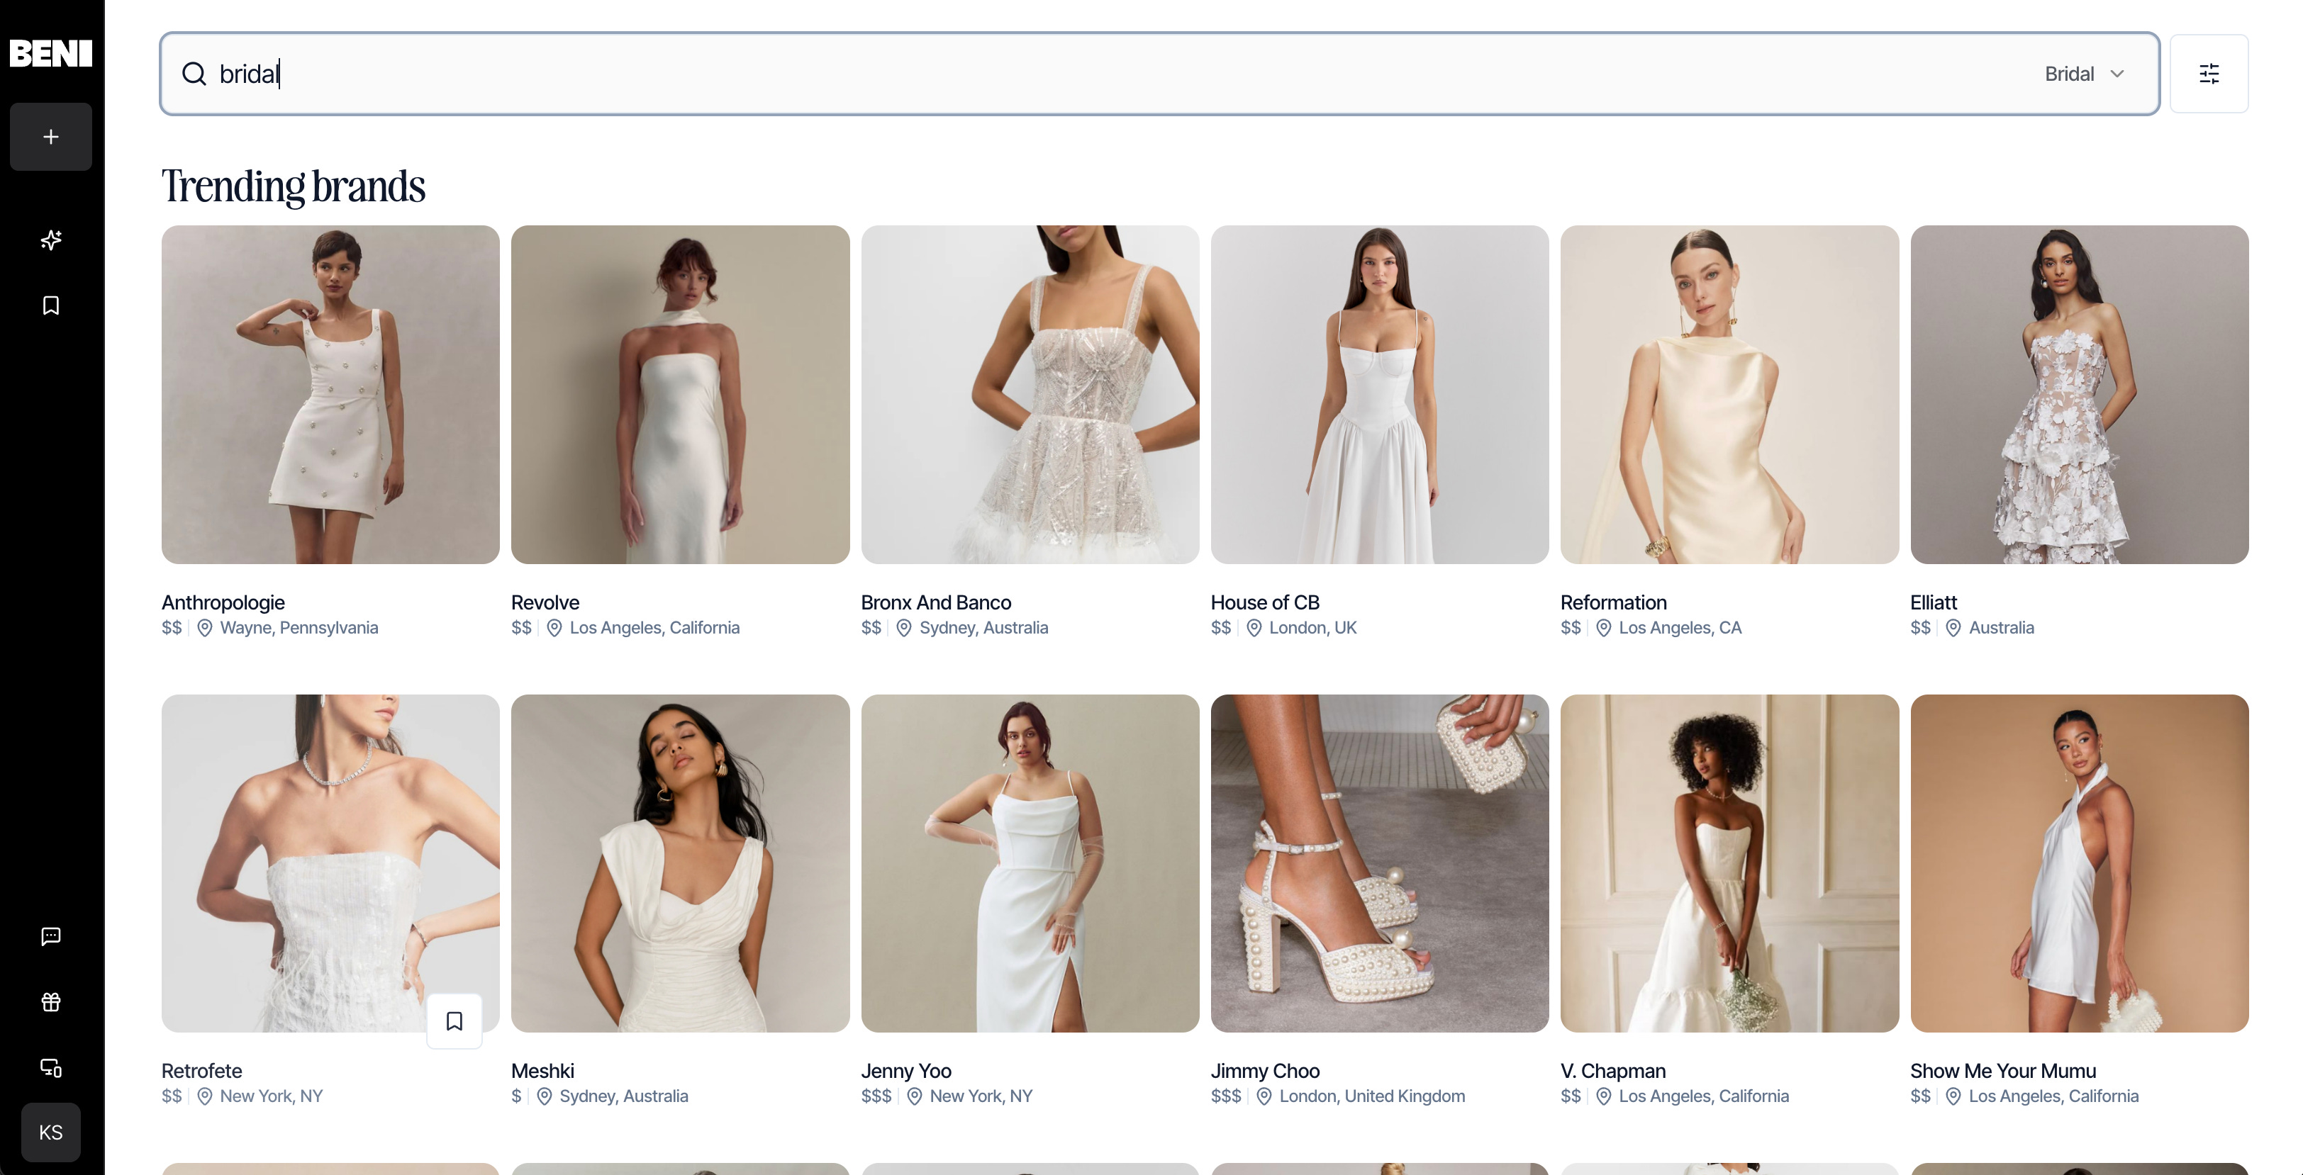The width and height of the screenshot is (2303, 1175).
Task: Expand the Bridal category dropdown
Action: coord(2084,73)
